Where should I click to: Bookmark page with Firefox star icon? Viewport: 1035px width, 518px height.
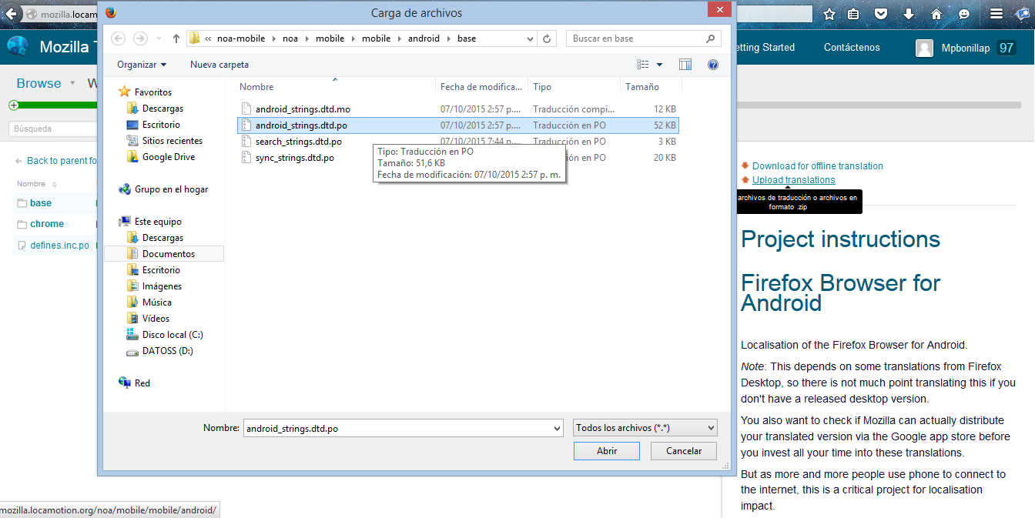click(829, 14)
